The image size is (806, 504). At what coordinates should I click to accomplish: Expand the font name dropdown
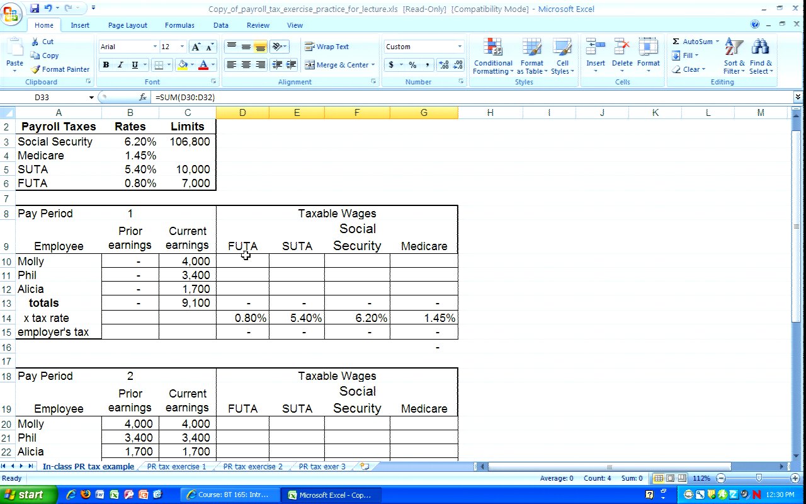[x=155, y=47]
